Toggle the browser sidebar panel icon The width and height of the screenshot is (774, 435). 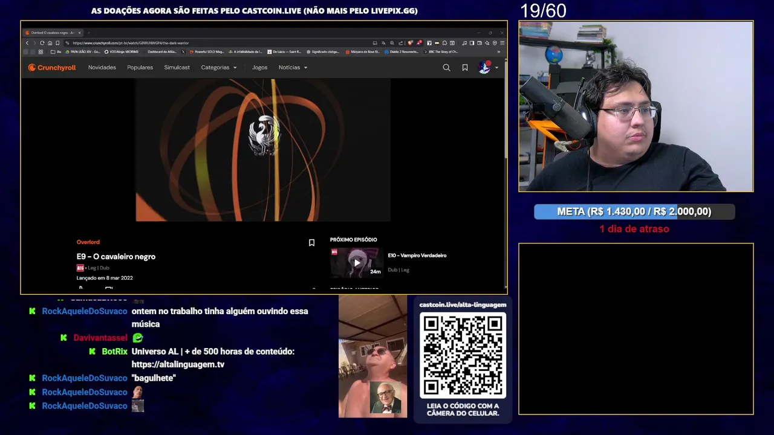click(x=472, y=43)
